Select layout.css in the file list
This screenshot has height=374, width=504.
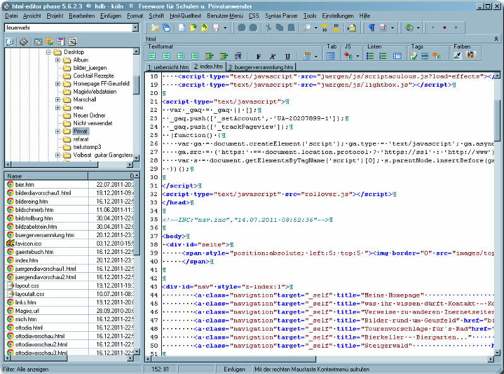click(27, 285)
